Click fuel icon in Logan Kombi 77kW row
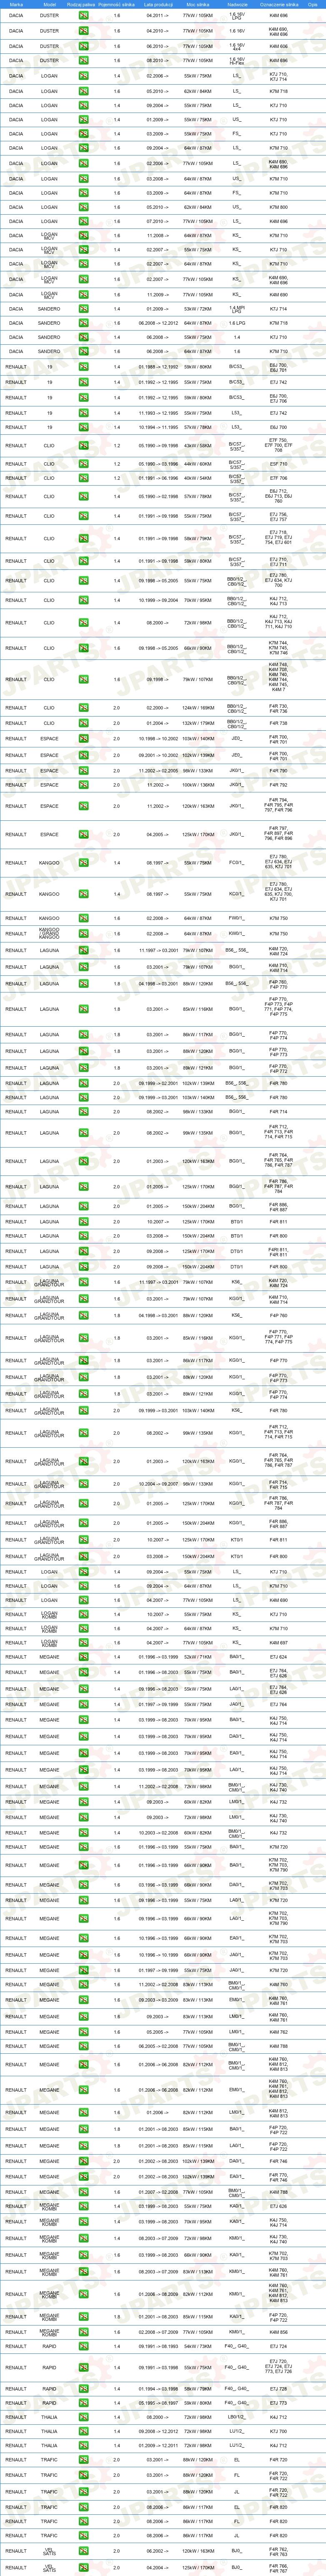The width and height of the screenshot is (326, 2576). 84,1643
